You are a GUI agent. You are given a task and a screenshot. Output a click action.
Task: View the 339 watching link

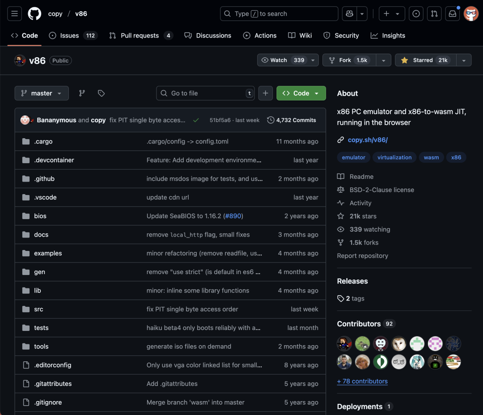364,229
